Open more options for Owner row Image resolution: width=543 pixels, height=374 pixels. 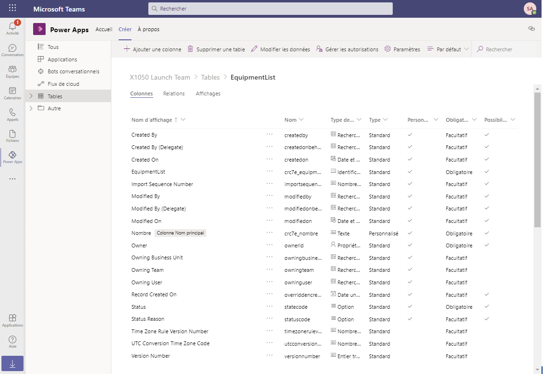(x=269, y=245)
